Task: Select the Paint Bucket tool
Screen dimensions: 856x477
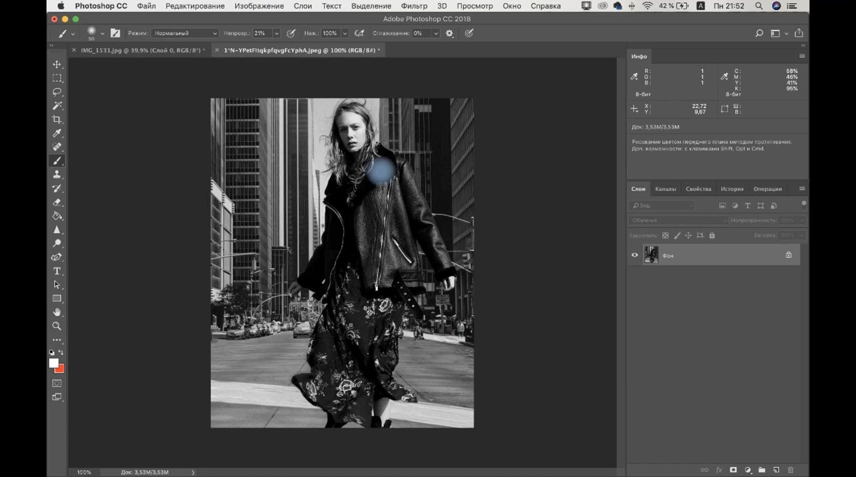Action: click(x=57, y=216)
